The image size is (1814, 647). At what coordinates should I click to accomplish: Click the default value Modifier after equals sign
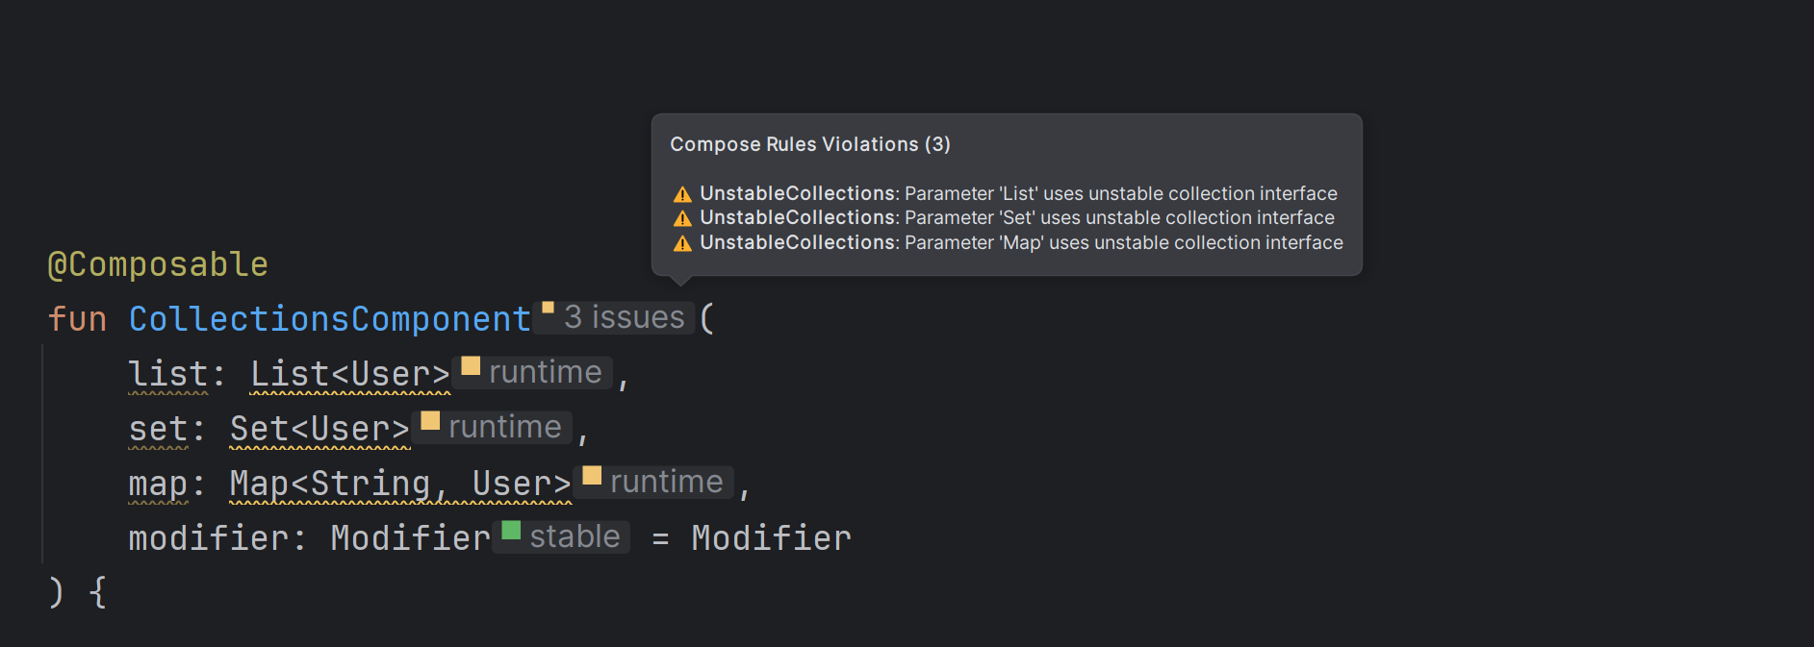(x=771, y=538)
